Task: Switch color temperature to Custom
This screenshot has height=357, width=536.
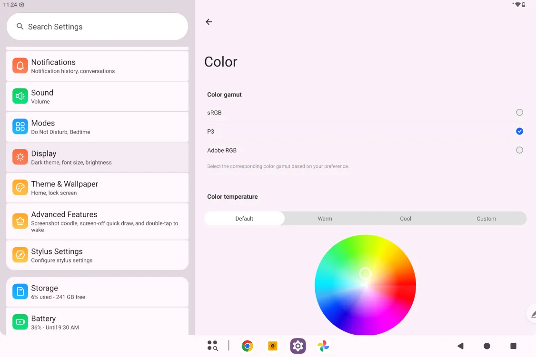Action: (x=486, y=219)
